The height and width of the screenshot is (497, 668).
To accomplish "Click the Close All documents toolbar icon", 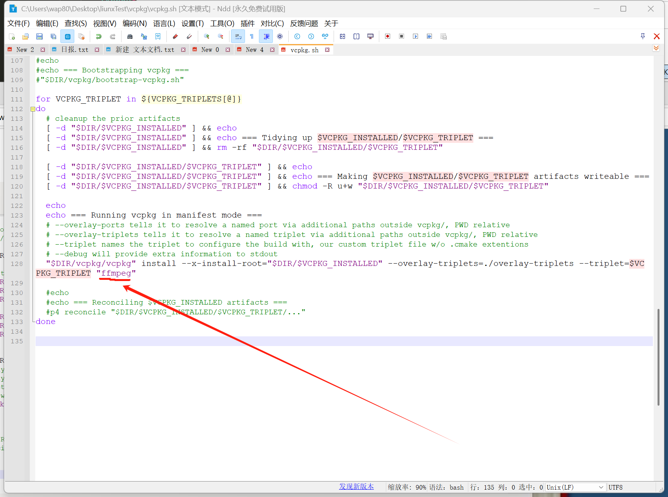I will [x=81, y=36].
